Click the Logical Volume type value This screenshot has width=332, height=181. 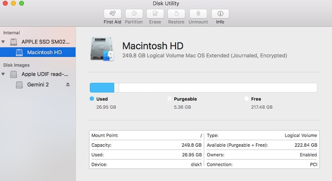(x=300, y=136)
